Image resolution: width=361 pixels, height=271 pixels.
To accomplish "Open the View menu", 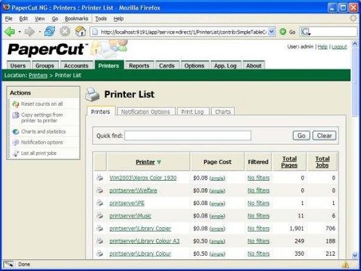I will 40,19.
